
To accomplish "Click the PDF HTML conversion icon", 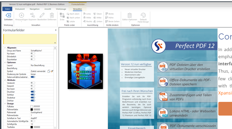I will point(163,113).
